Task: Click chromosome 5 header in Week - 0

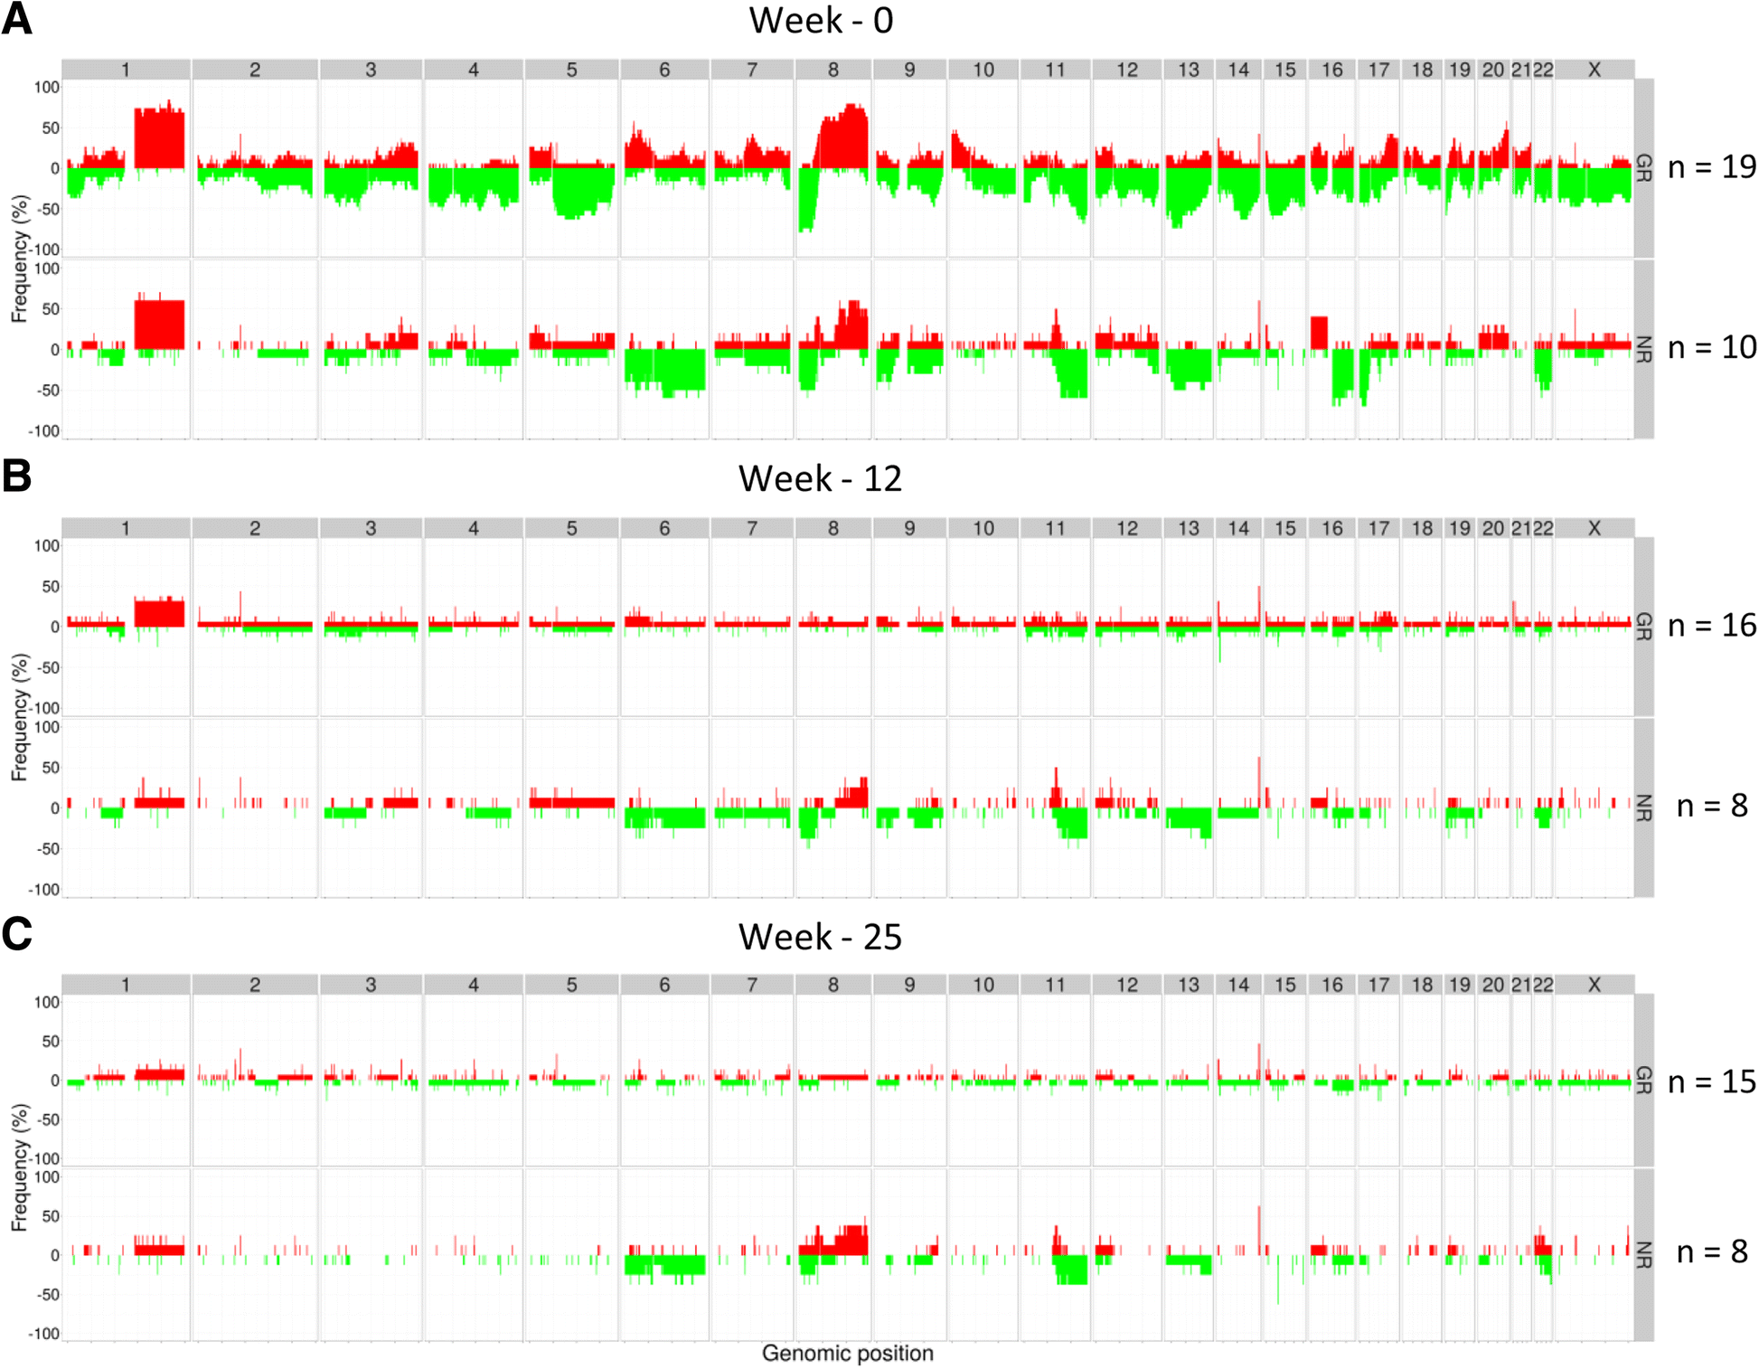Action: pos(571,70)
